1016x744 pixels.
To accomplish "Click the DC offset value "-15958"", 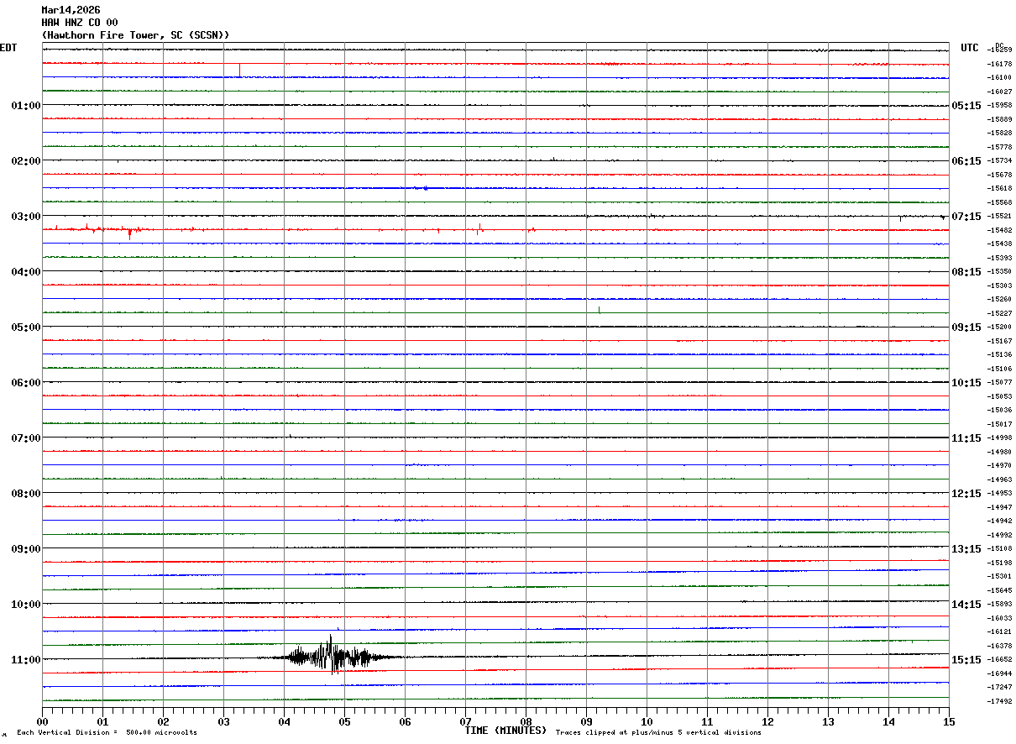I will tap(999, 106).
